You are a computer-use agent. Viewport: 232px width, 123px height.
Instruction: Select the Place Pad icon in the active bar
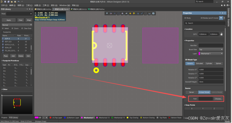130,13
